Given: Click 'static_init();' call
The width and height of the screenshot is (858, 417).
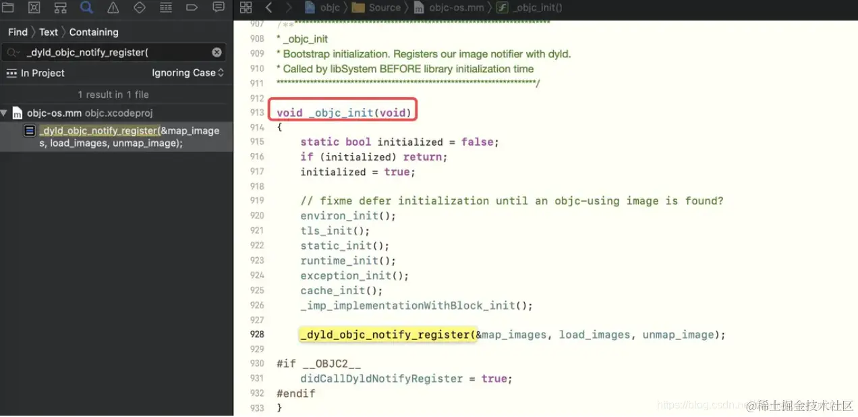Looking at the screenshot, I should 345,246.
